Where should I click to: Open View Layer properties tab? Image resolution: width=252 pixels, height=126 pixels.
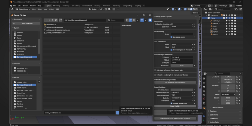[x=204, y=91]
